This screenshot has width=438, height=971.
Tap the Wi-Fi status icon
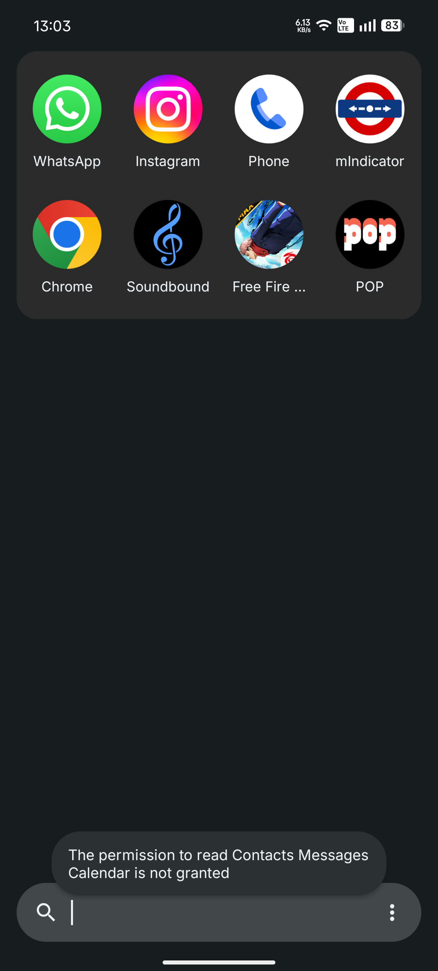[324, 26]
